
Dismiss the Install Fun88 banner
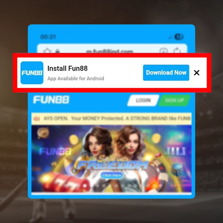197,73
